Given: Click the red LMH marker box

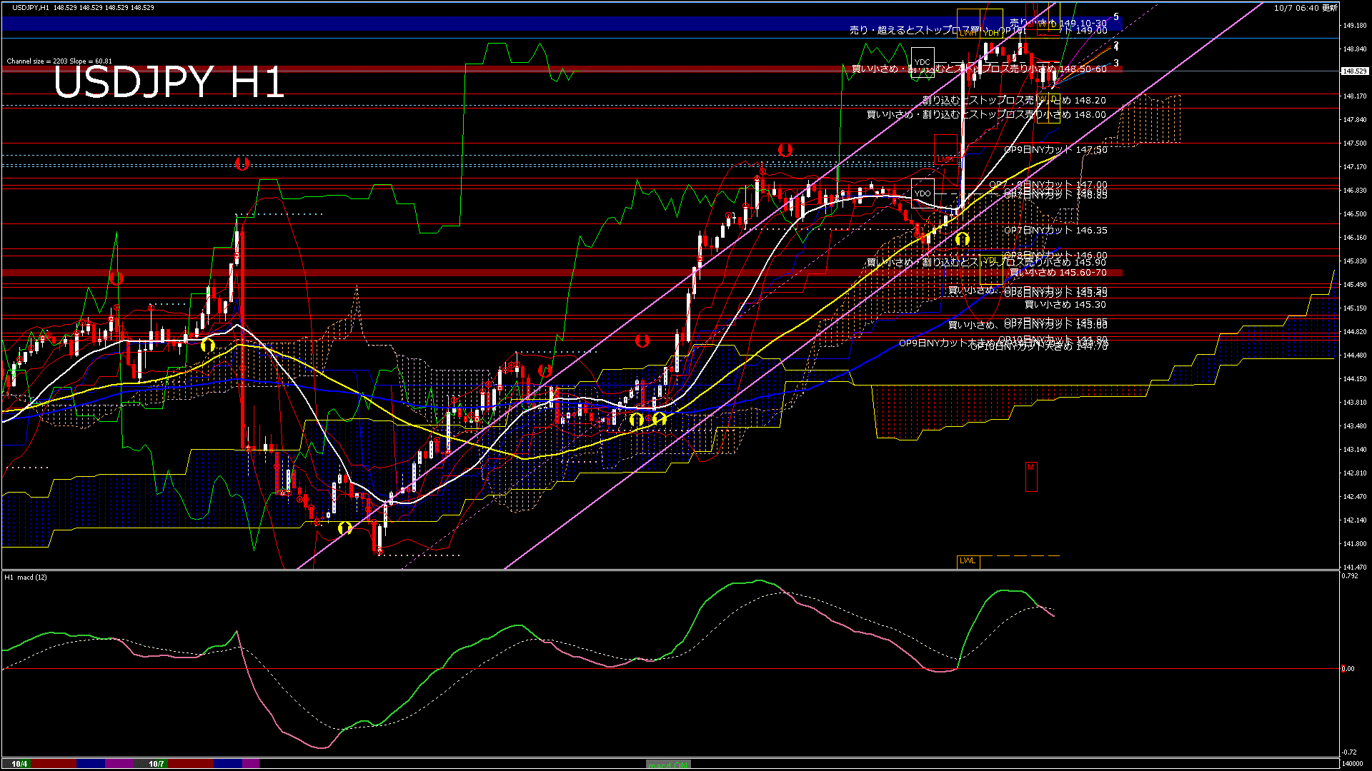Looking at the screenshot, I should tap(946, 150).
